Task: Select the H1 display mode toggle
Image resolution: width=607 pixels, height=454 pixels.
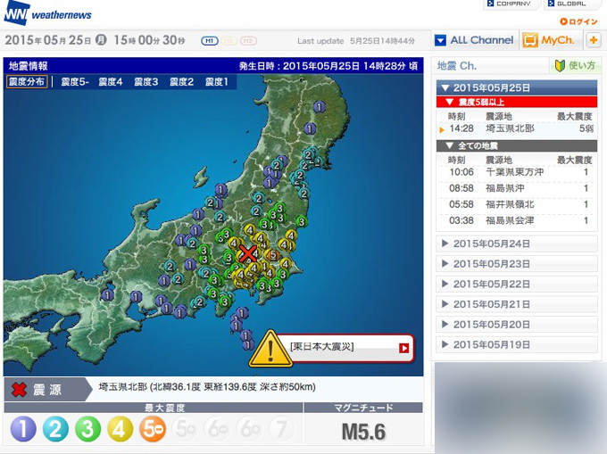Action: coord(210,41)
